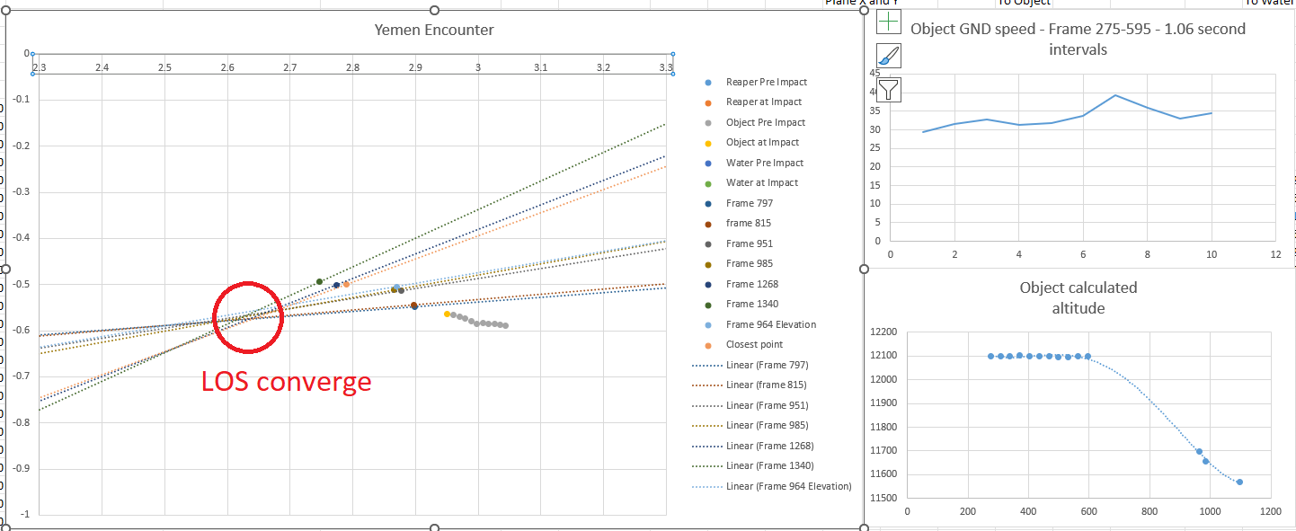1296x531 pixels.
Task: Select the 'Frame 964 Elevation' legend entry
Action: tap(770, 324)
